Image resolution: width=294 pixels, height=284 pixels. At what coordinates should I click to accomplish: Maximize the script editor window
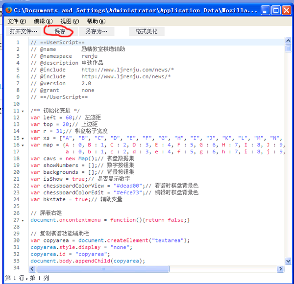pyautogui.click(x=276, y=10)
